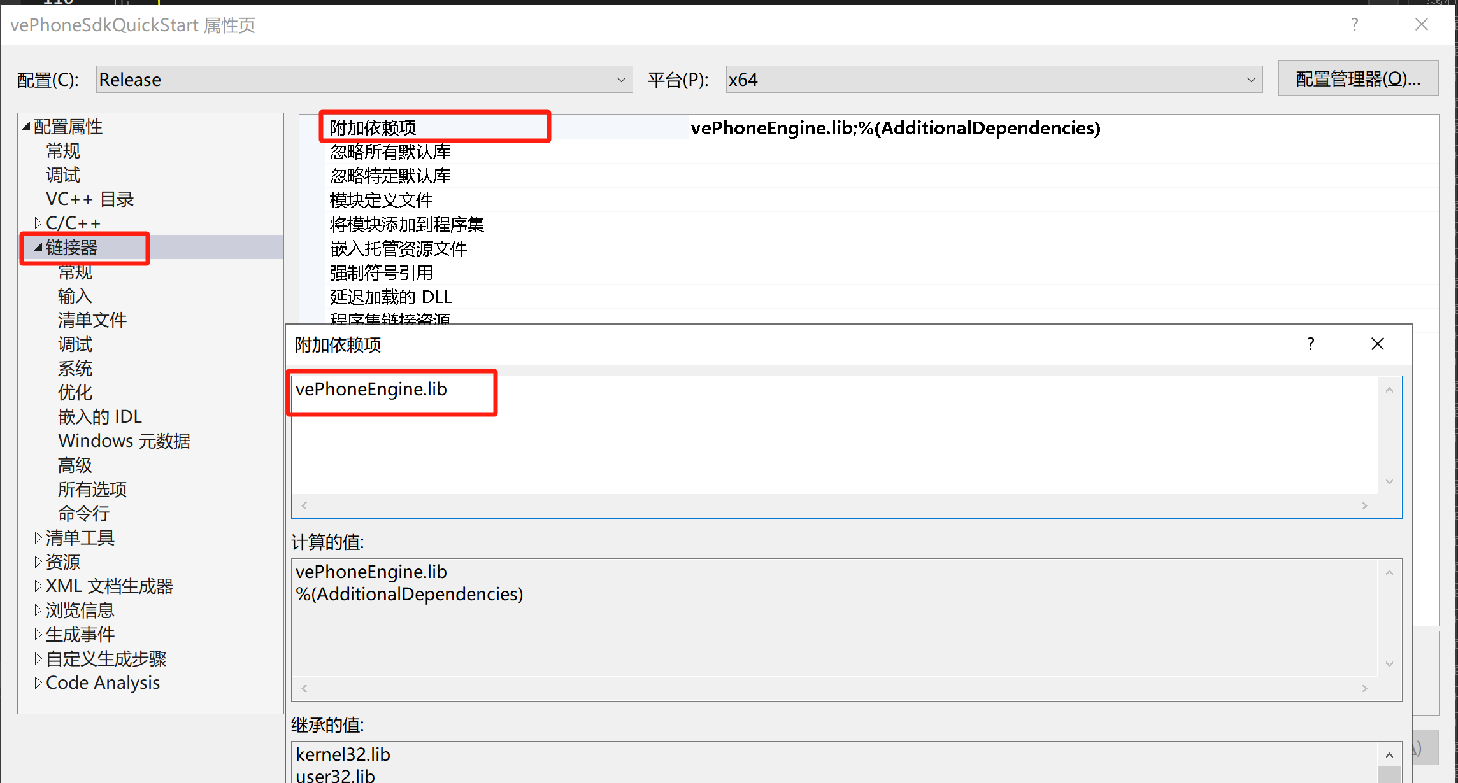Click the 延迟加载的 DLL property row
The height and width of the screenshot is (783, 1458).
[390, 297]
